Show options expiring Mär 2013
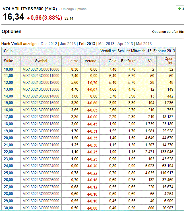Image resolution: width=184 pixels, height=211 pixels. tap(106, 44)
